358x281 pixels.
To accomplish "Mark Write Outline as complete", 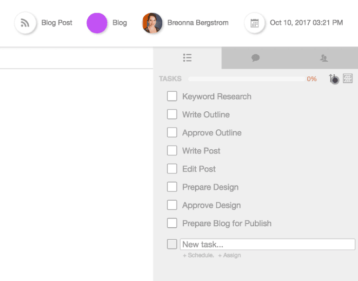I will [x=172, y=115].
